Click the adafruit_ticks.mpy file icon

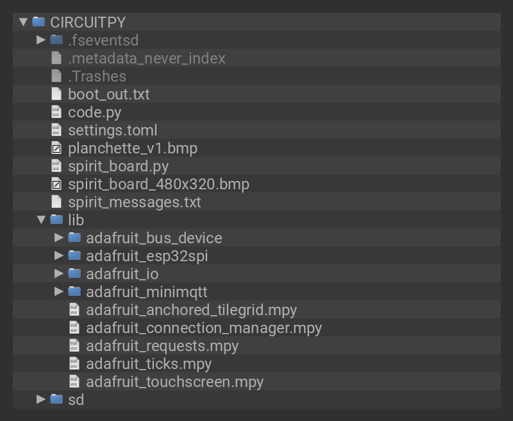(74, 364)
